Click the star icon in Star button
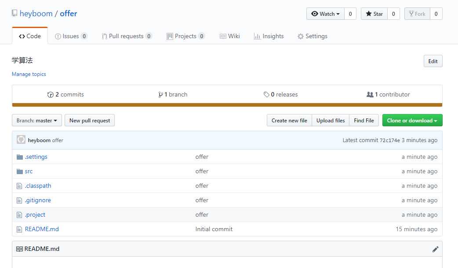458x268 pixels. click(369, 14)
